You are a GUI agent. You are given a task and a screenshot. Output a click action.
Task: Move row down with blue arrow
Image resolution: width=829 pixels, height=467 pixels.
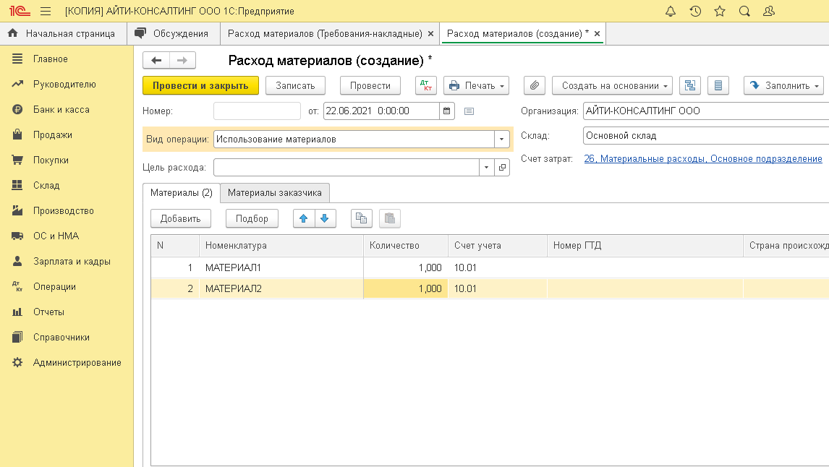point(325,218)
